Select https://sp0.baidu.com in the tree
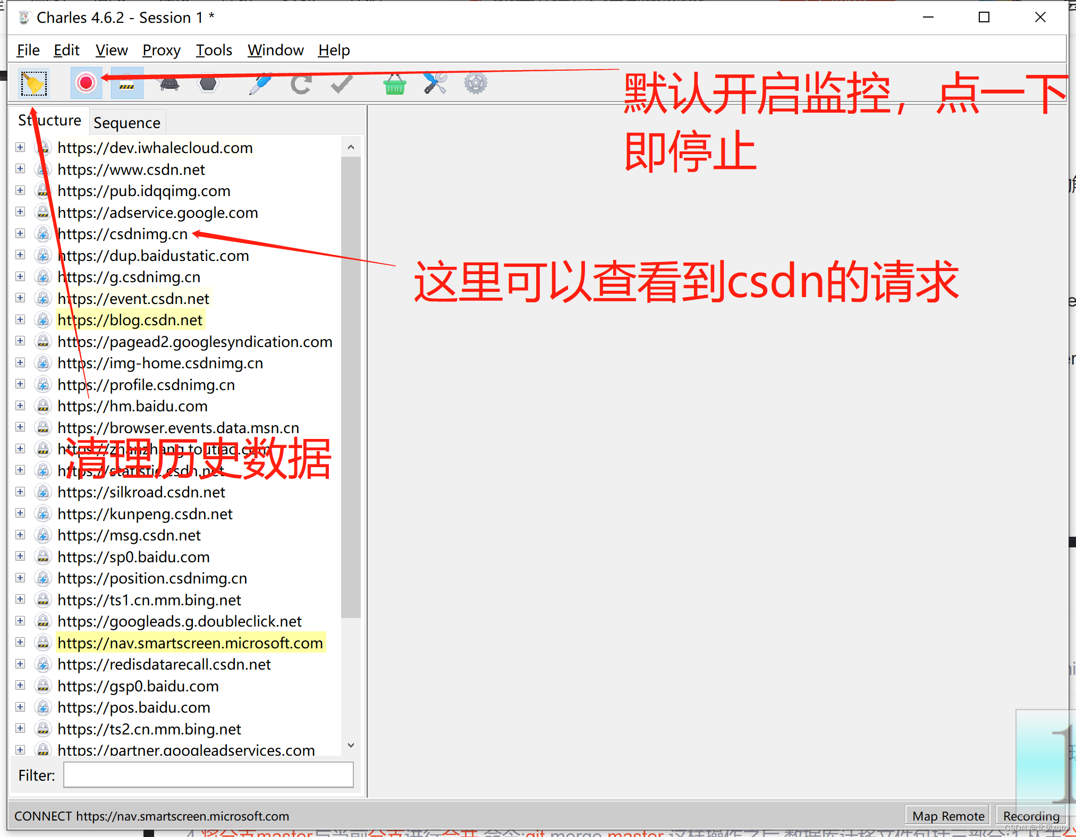 (133, 557)
